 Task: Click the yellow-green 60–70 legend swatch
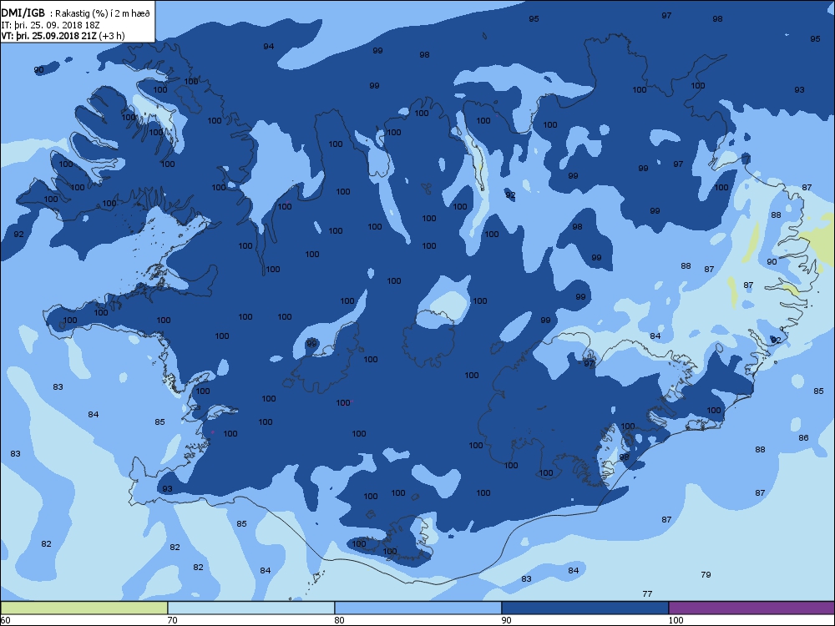click(x=84, y=608)
